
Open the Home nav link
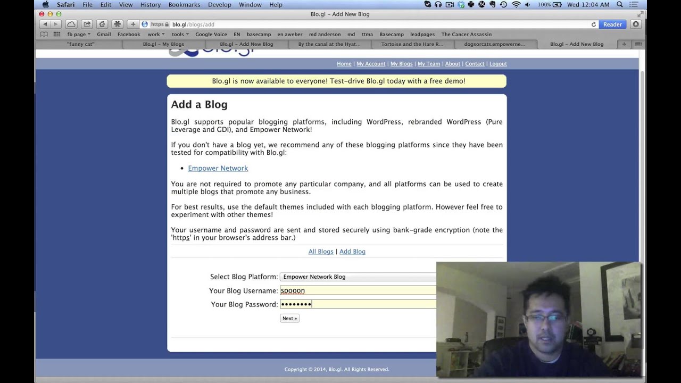(344, 64)
